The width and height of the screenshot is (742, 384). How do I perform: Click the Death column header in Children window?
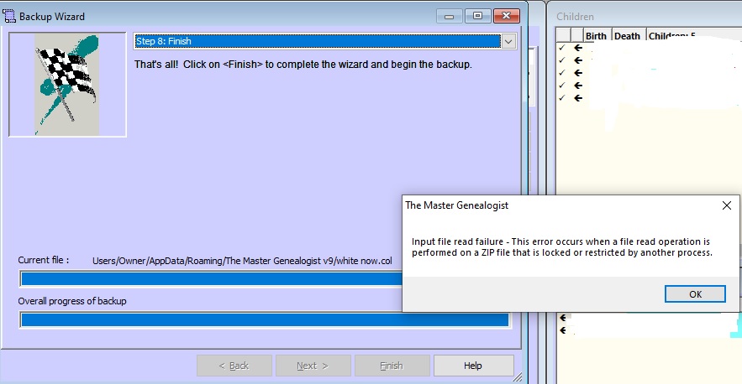pos(628,36)
